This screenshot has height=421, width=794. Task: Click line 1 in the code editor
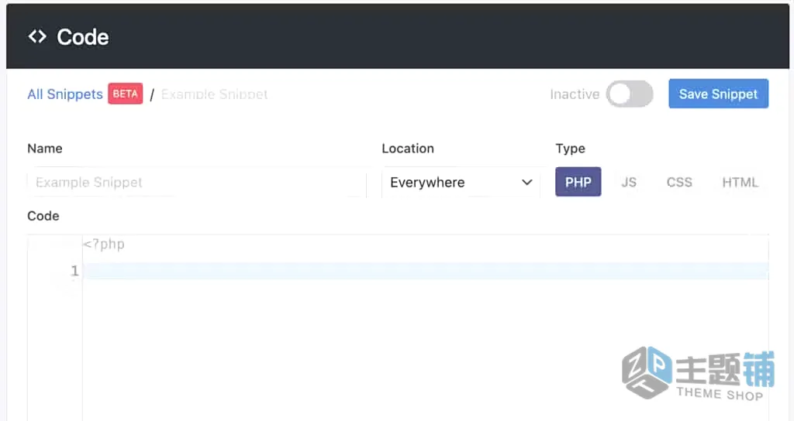click(x=426, y=271)
